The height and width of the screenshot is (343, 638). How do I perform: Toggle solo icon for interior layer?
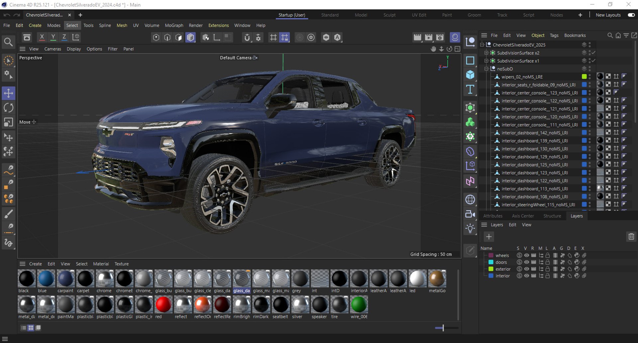(519, 276)
